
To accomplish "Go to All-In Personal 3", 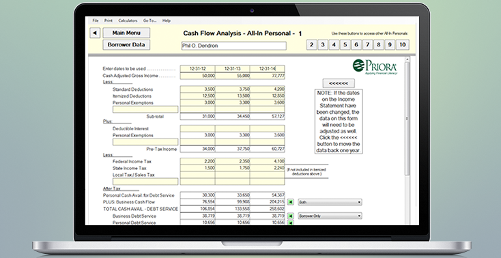I will (323, 45).
